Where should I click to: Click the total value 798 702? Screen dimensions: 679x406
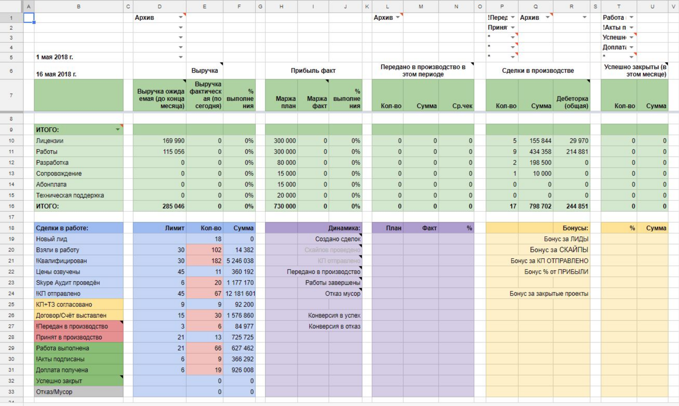click(536, 206)
